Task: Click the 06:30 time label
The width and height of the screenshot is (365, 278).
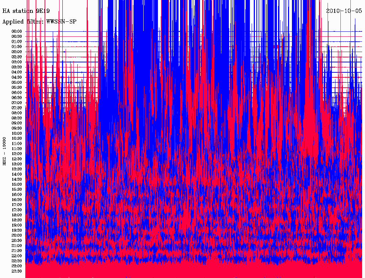Action: [17, 98]
